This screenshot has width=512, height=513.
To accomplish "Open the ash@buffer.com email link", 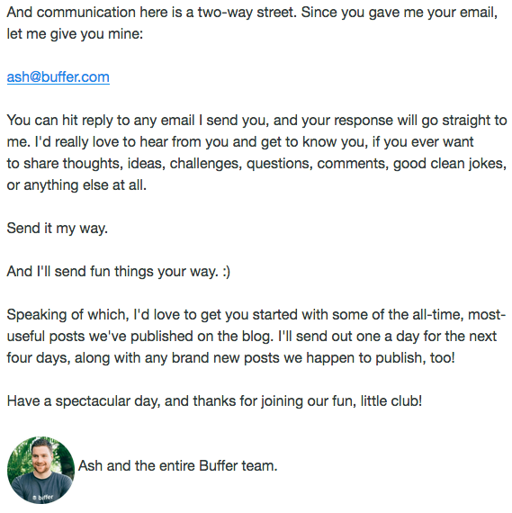I will [58, 77].
